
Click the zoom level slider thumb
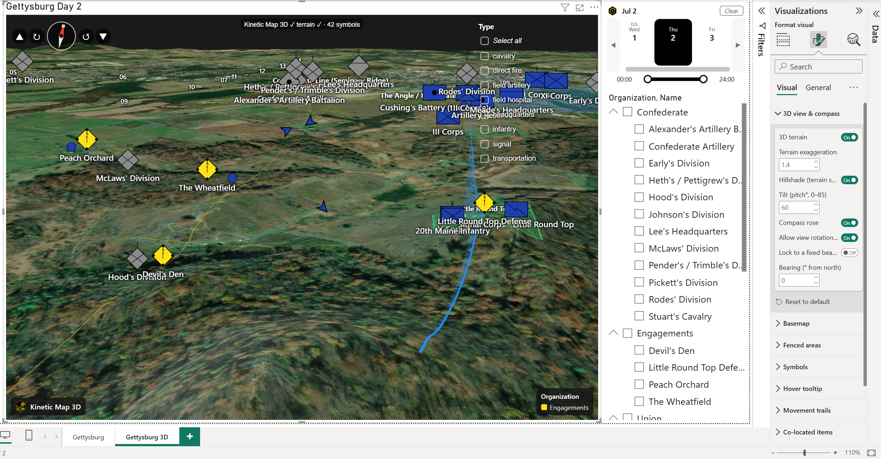(805, 453)
